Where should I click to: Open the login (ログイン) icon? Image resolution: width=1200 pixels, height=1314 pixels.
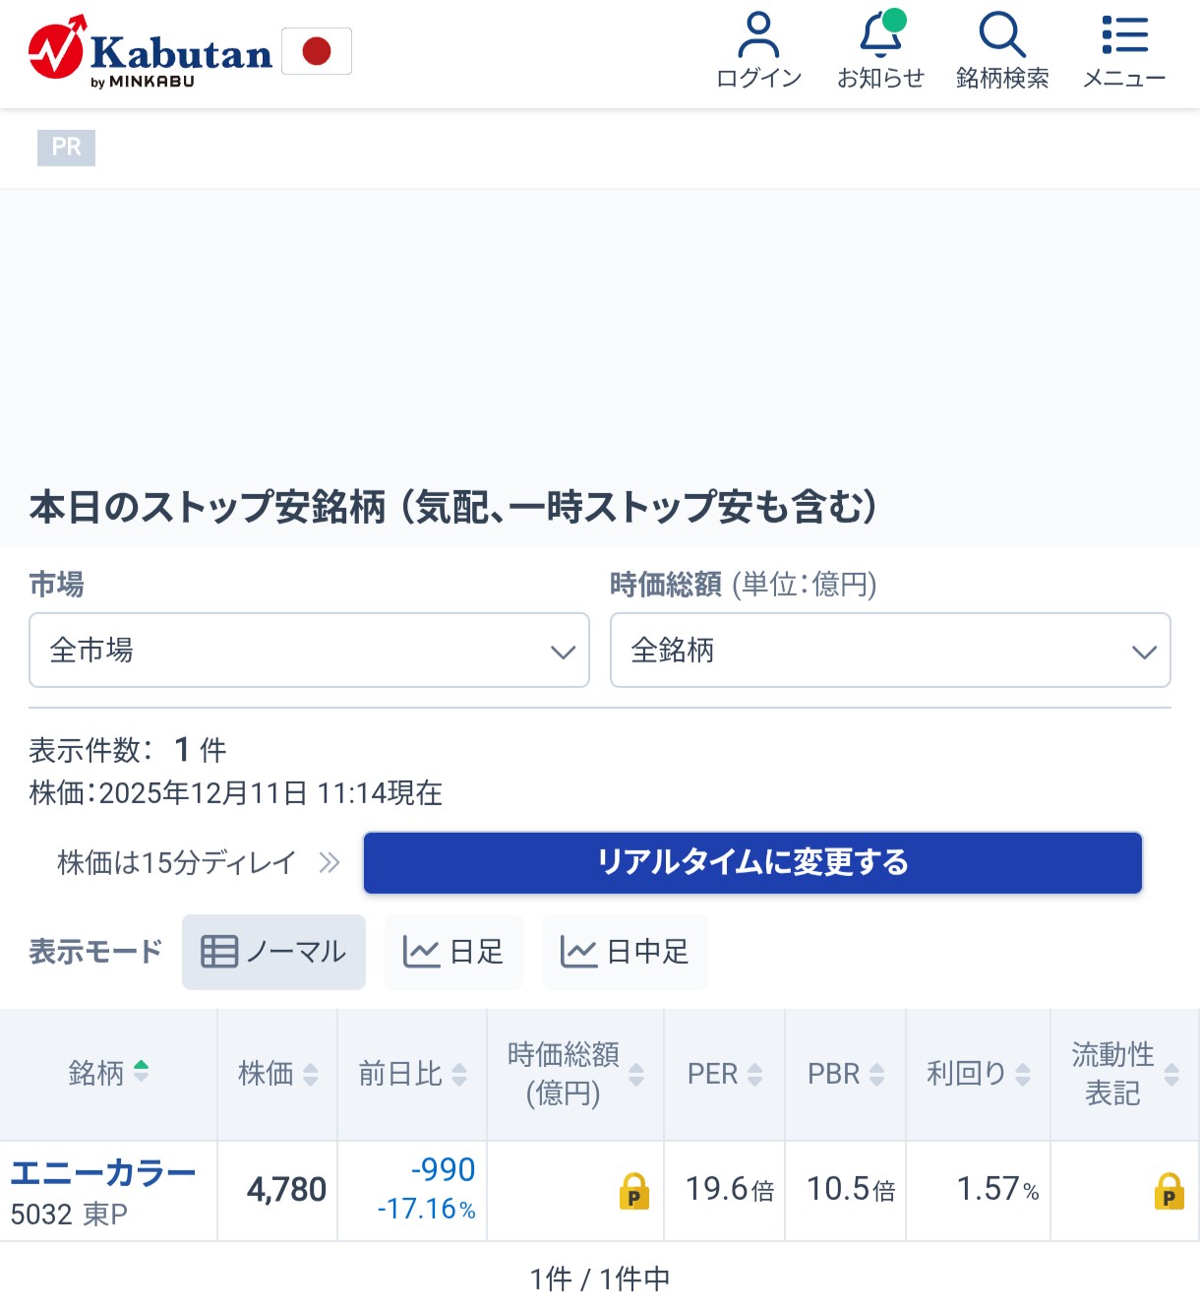click(x=758, y=50)
